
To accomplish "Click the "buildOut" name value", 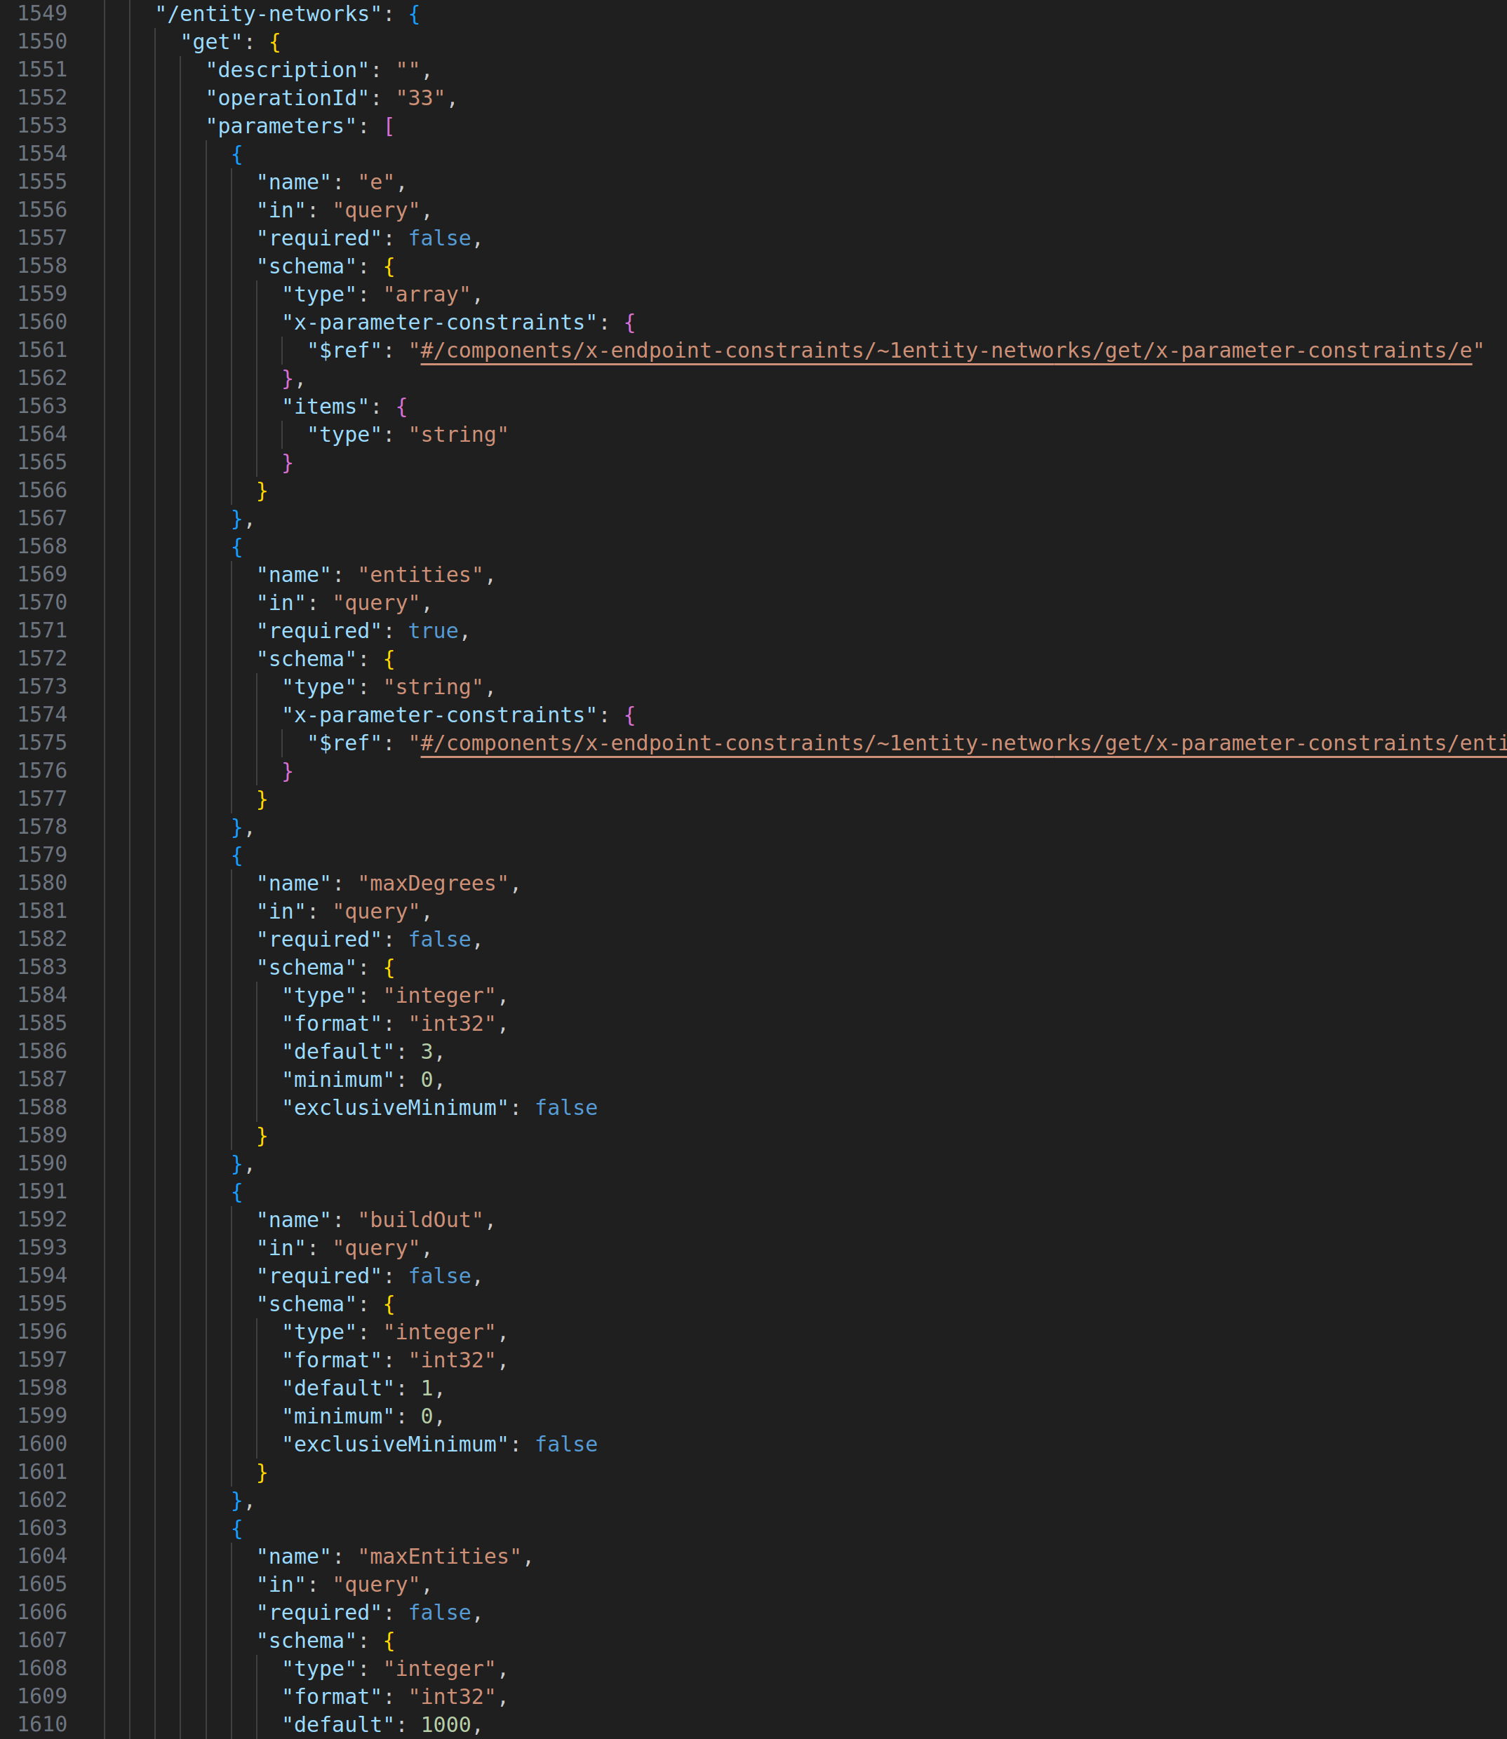I will pyautogui.click(x=420, y=1219).
